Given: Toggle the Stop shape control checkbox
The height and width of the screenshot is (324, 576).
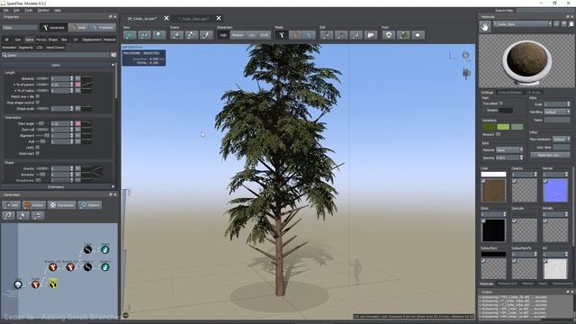Looking at the screenshot, I should 38,103.
